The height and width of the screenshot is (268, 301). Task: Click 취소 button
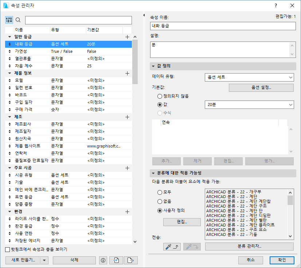click(250, 260)
